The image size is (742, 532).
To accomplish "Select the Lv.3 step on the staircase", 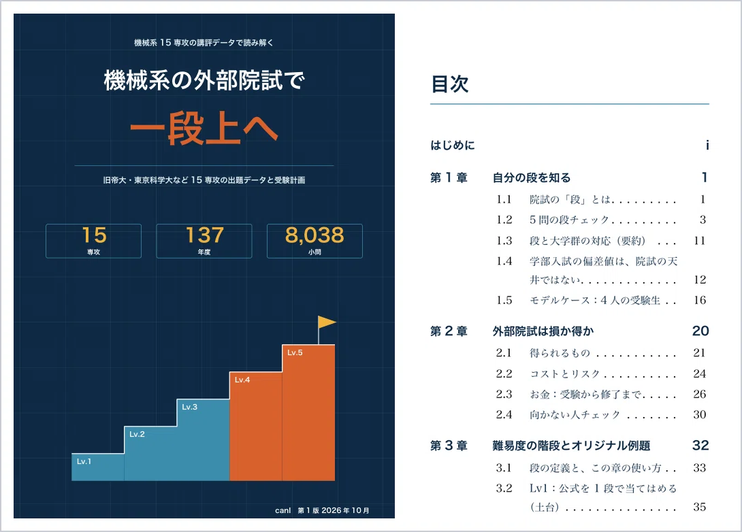I will click(x=203, y=439).
